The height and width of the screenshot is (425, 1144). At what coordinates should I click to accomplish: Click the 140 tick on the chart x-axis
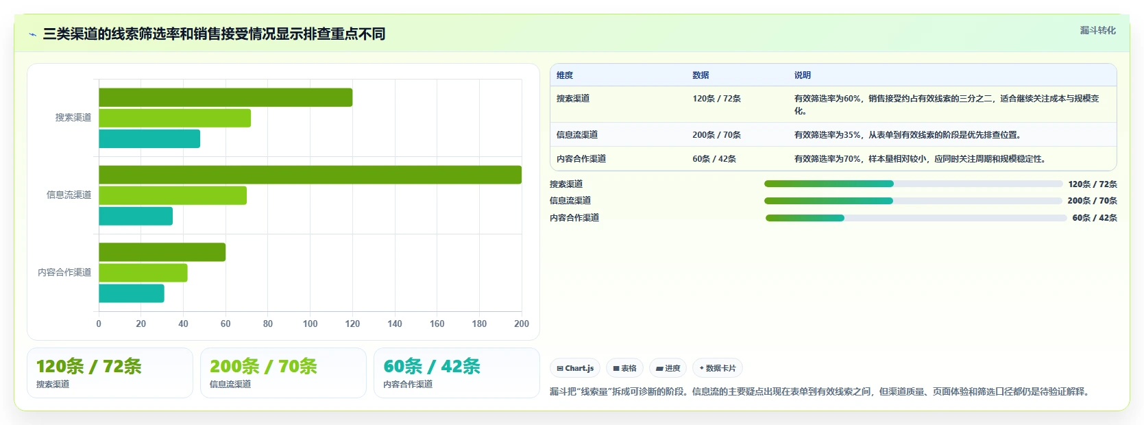click(x=395, y=324)
